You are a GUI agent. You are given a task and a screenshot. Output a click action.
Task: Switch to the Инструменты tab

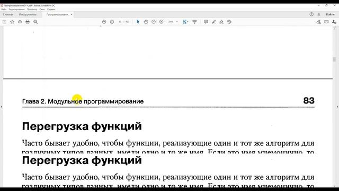28,14
